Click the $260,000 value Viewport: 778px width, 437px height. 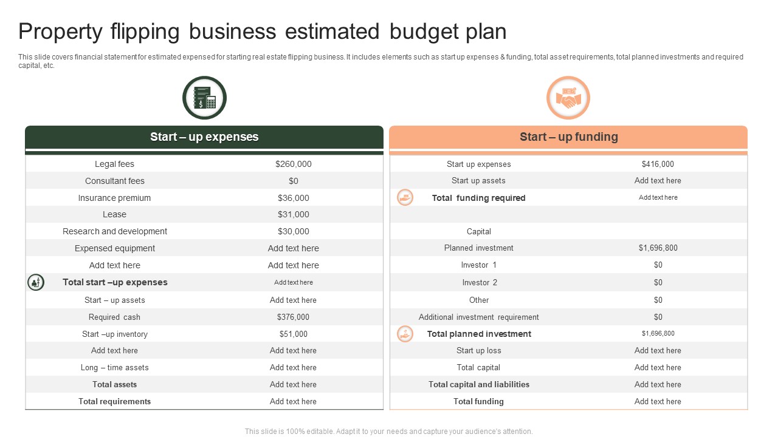point(294,164)
